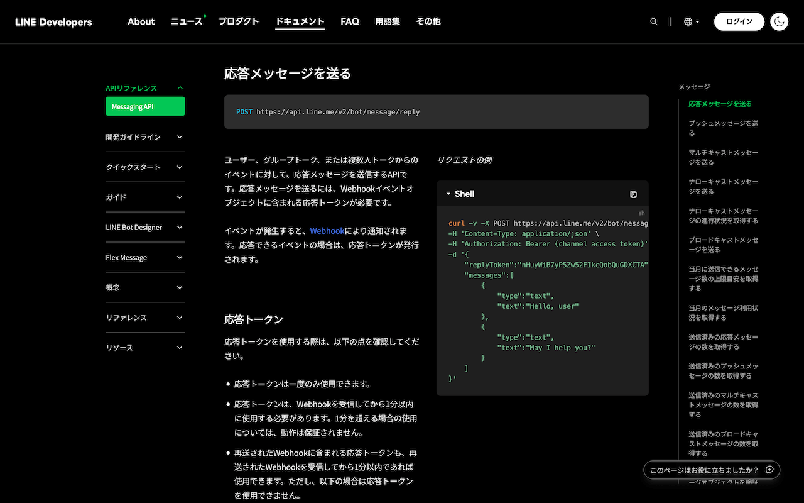
Task: Open the ドキュメント tab
Action: tap(300, 21)
